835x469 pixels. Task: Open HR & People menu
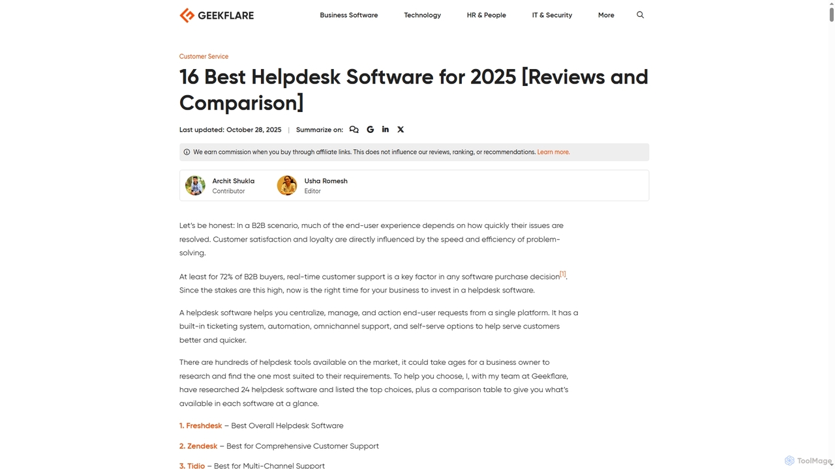coord(486,15)
